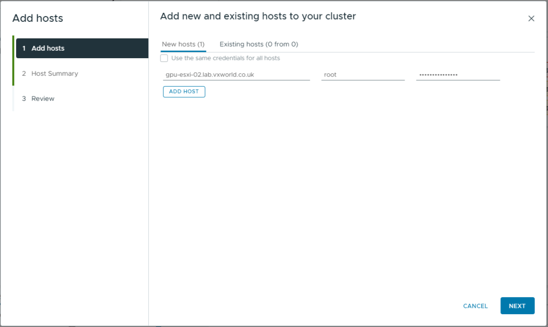This screenshot has height=327, width=548.
Task: Go to the 'Host Summary' step
Action: pos(55,74)
